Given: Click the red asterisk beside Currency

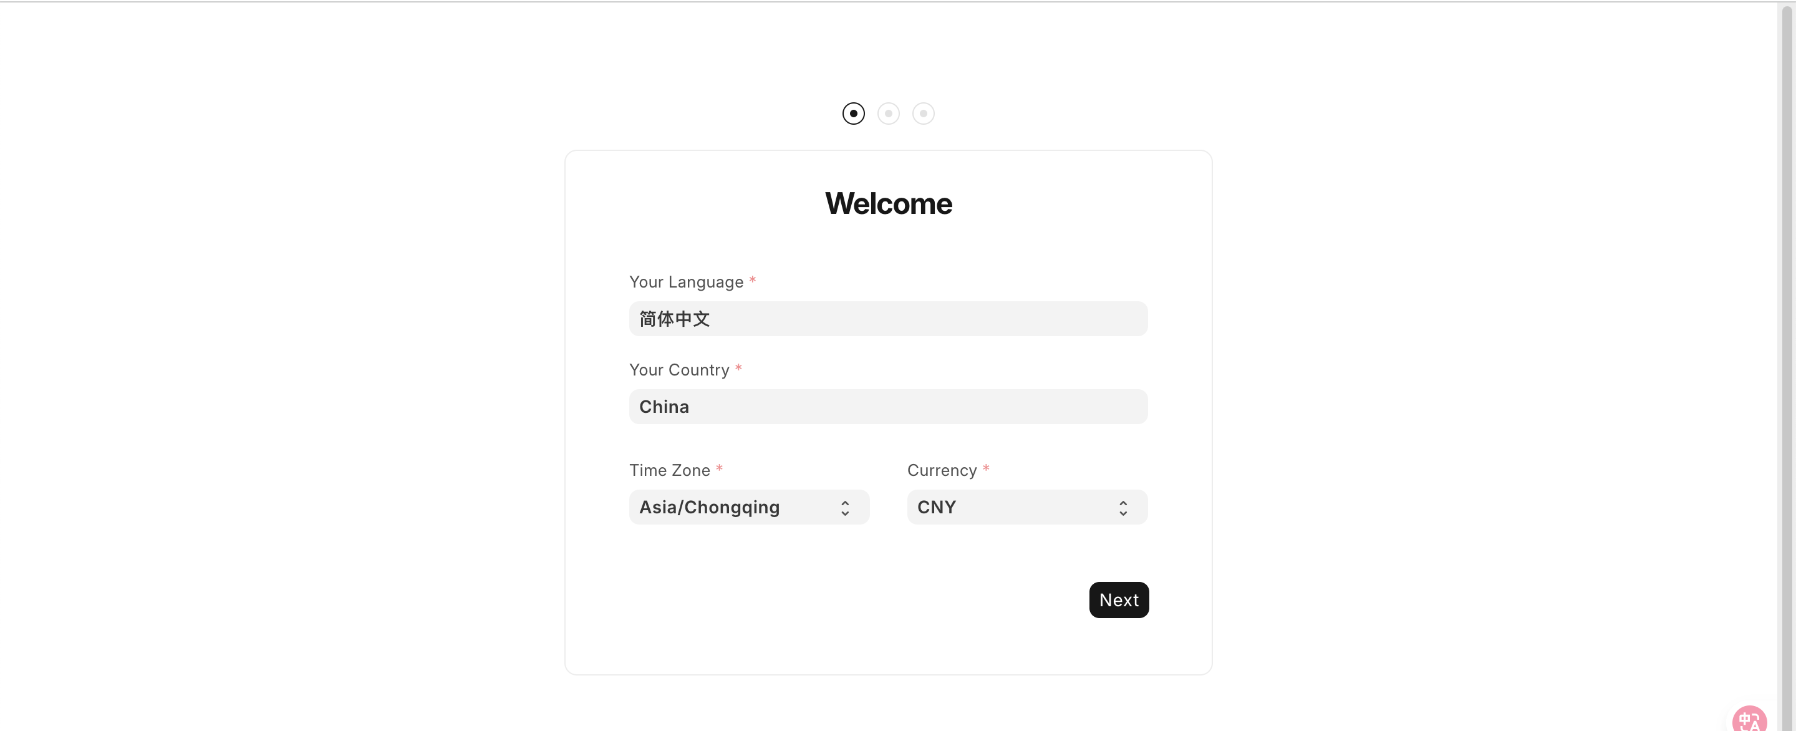Looking at the screenshot, I should (986, 469).
